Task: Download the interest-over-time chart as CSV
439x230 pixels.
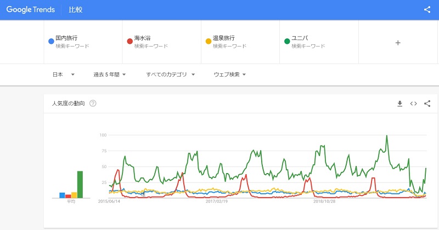Action: click(400, 104)
